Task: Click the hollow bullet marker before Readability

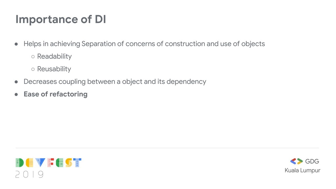Action: click(x=33, y=57)
